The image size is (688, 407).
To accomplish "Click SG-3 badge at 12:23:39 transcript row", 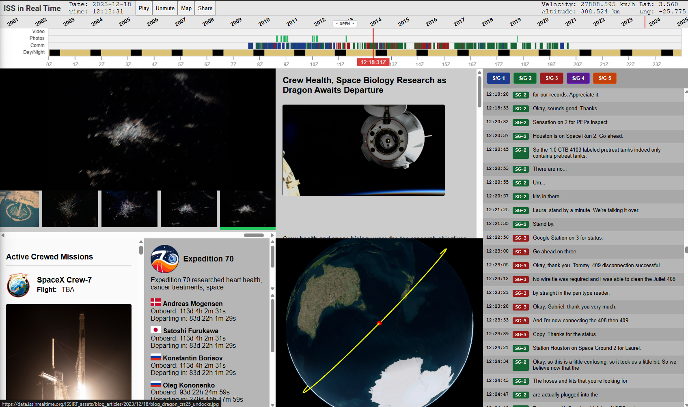I will (520, 334).
